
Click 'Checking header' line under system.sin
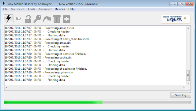tap(37, 76)
